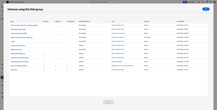Click the blue Prod badge
217x110 pixels.
tap(185, 2)
